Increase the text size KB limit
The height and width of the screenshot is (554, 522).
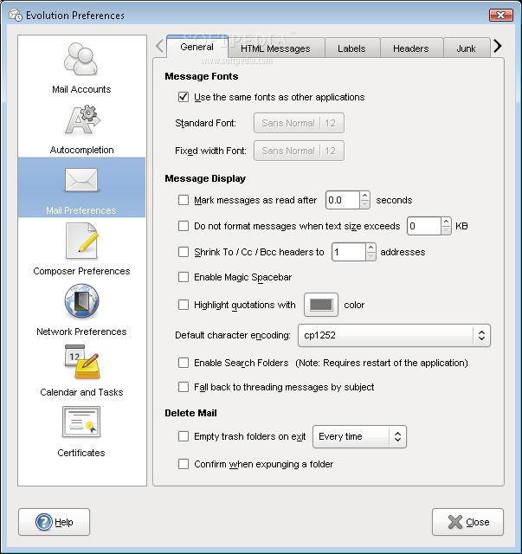447,222
